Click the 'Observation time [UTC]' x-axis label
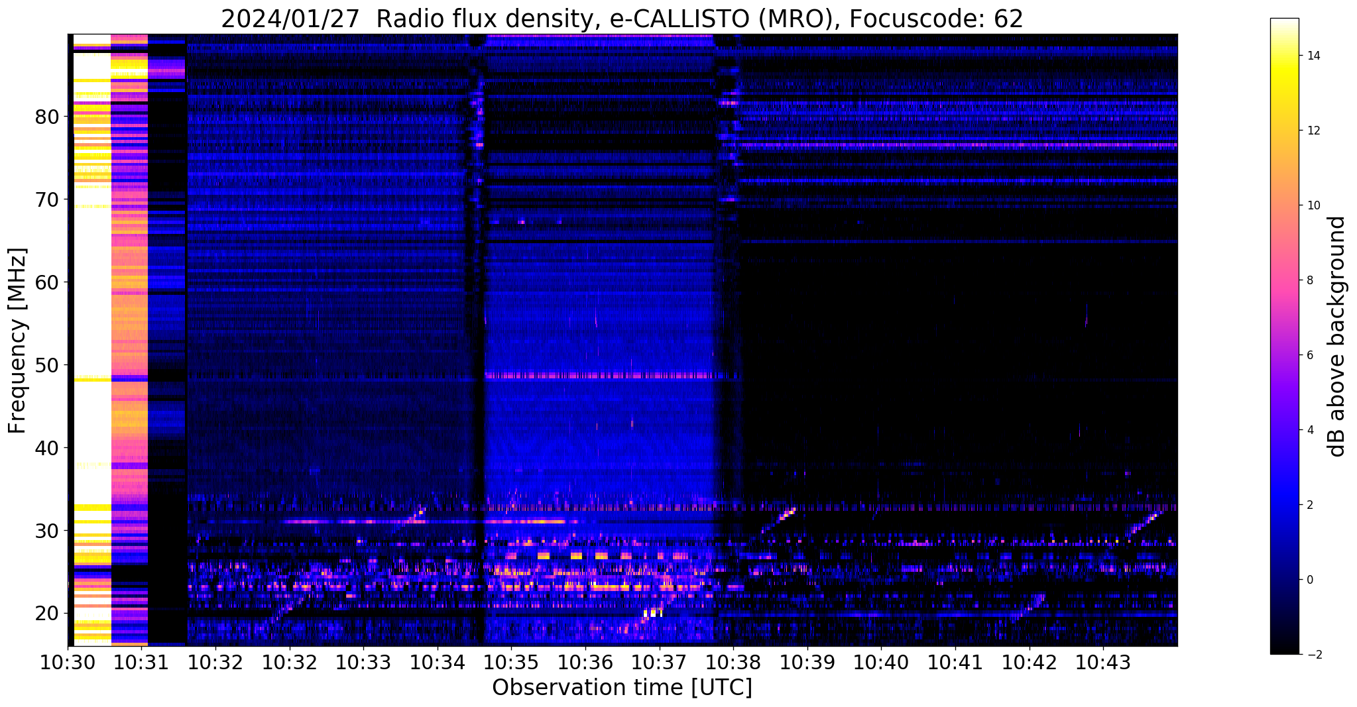1357x707 pixels. pyautogui.click(x=622, y=688)
